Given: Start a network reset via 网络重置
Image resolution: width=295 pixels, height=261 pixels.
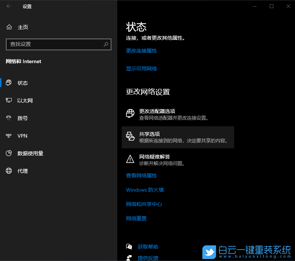Looking at the screenshot, I should 136,218.
